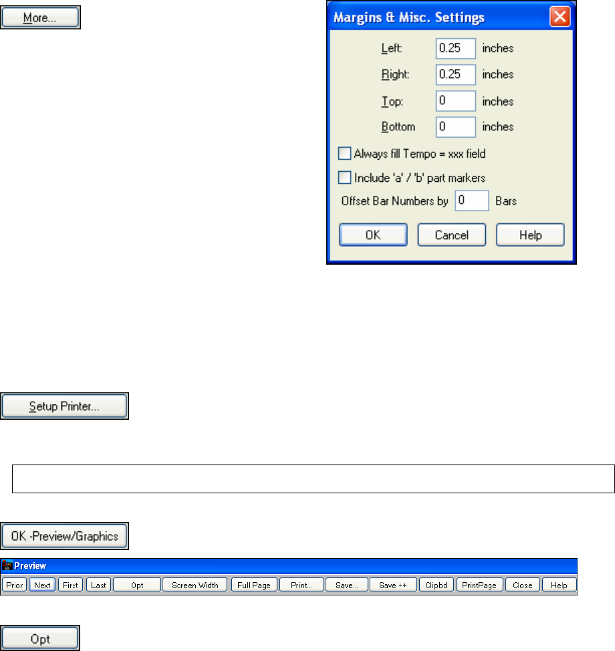Edit the Left margin field
The image size is (615, 651).
tap(455, 49)
